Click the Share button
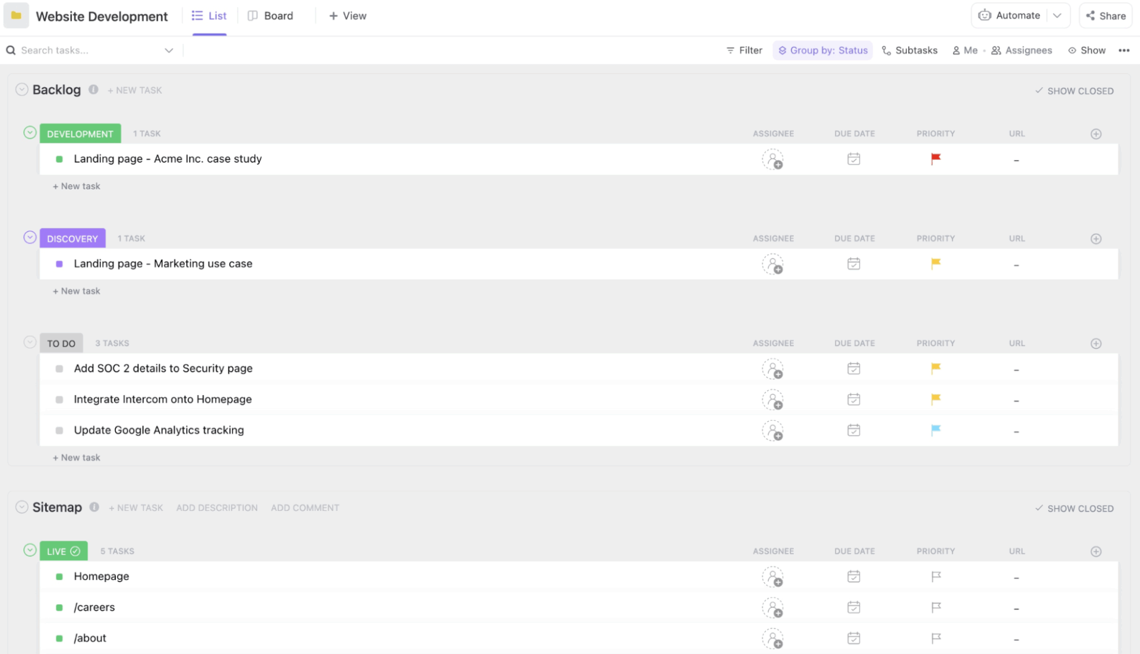The height and width of the screenshot is (654, 1140). [1106, 16]
